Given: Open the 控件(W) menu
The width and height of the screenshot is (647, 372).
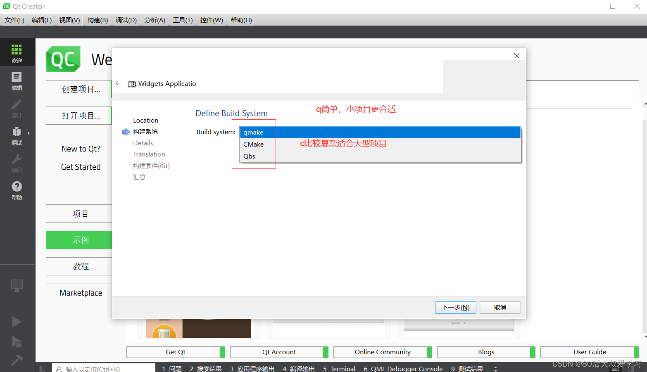Looking at the screenshot, I should pyautogui.click(x=212, y=20).
